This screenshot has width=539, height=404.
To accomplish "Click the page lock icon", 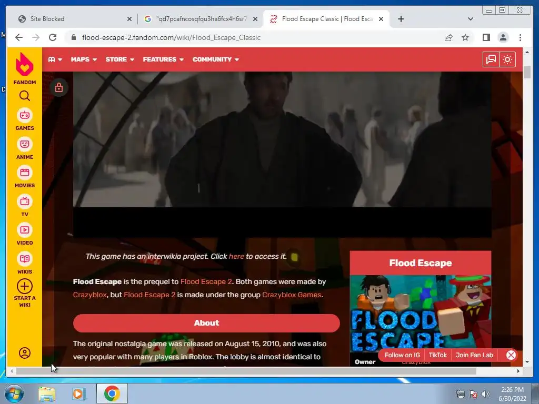I will (59, 88).
